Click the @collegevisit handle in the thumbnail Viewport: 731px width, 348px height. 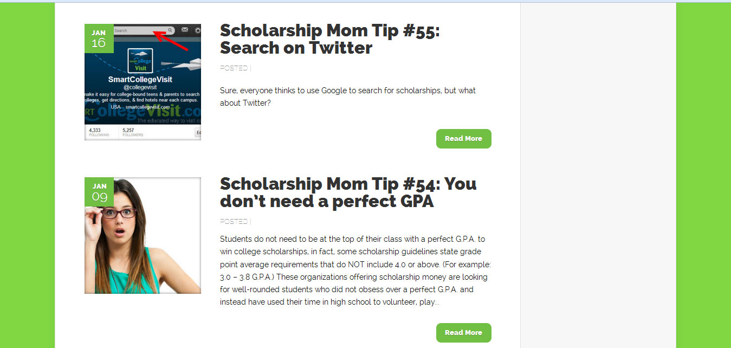pos(140,88)
